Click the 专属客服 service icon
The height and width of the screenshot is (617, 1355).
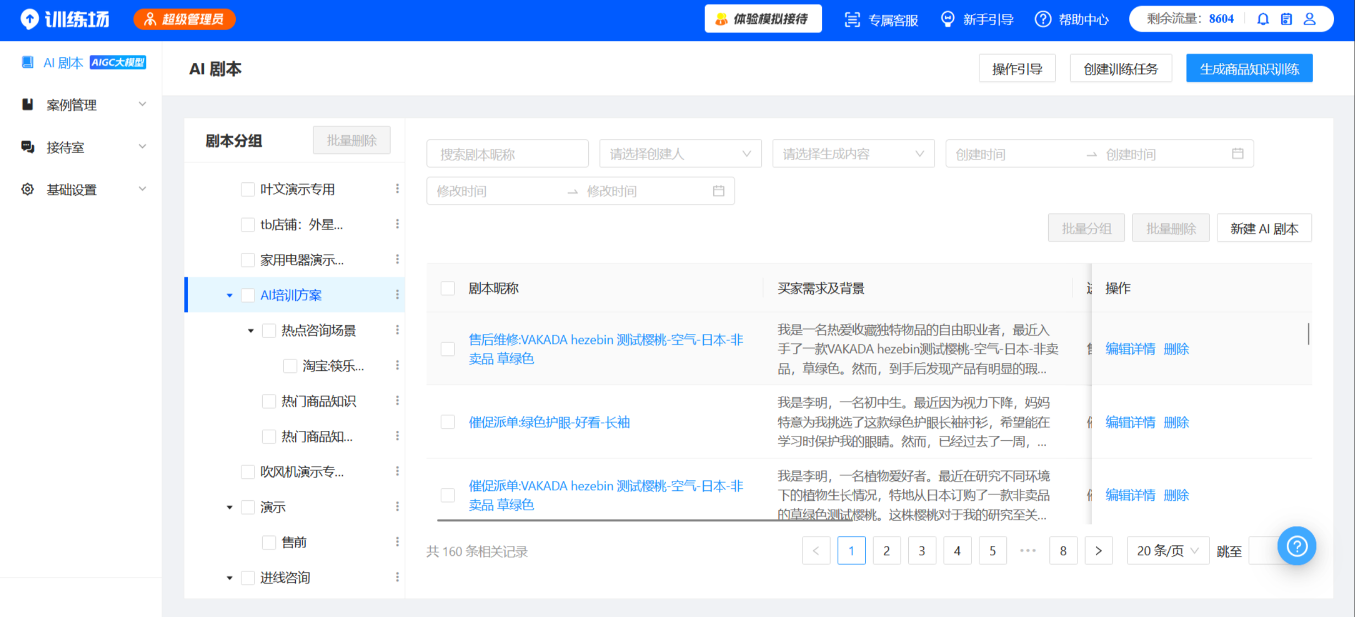pos(852,20)
